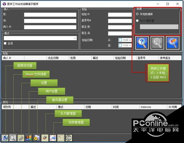Sort exams by exam date column
184x143 pixels.
pos(125,58)
